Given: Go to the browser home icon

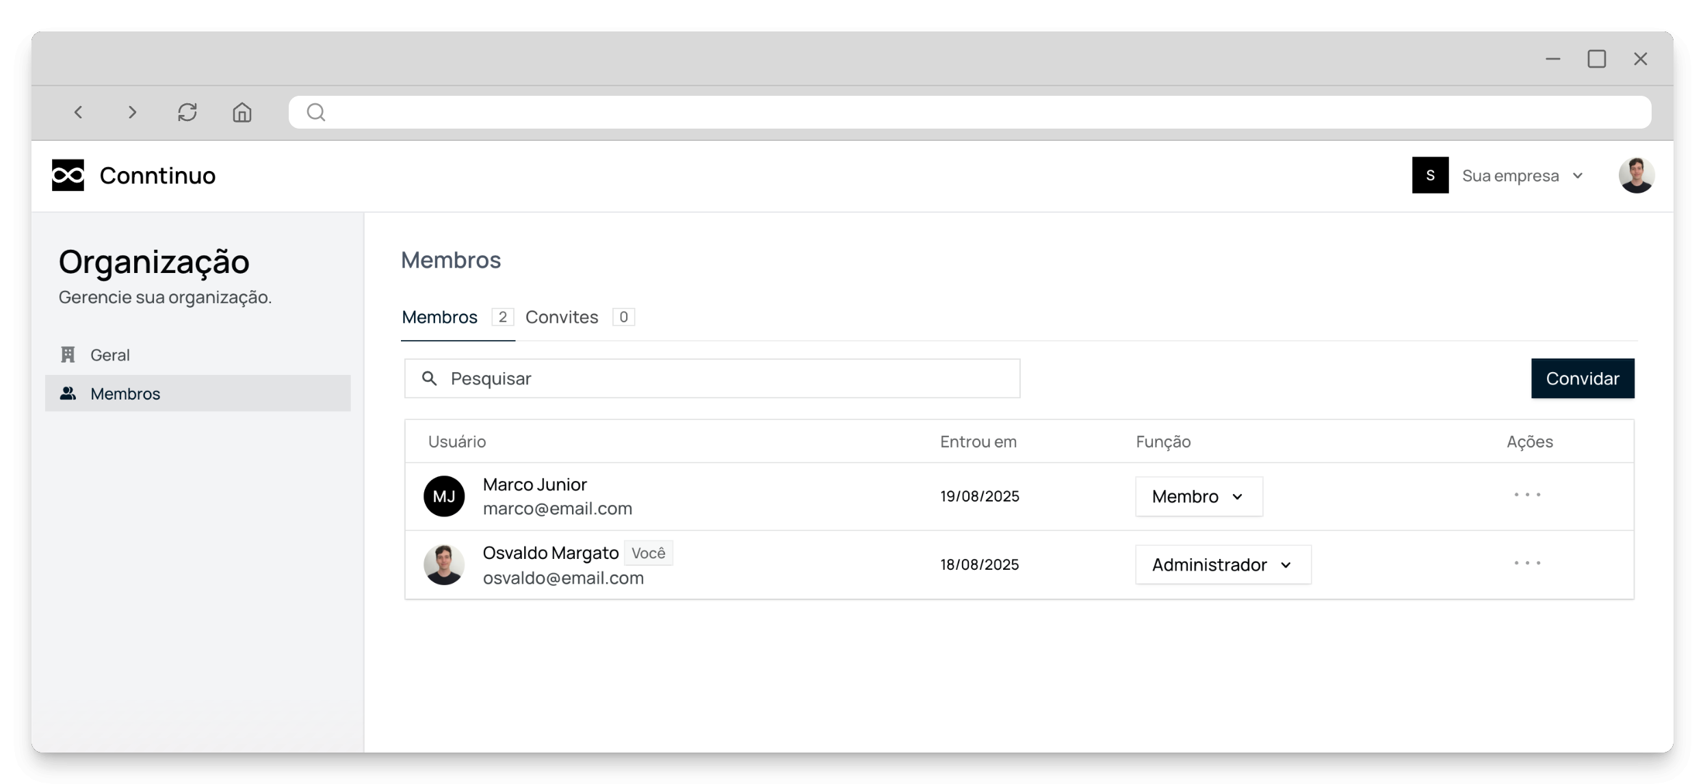Looking at the screenshot, I should click(x=242, y=112).
